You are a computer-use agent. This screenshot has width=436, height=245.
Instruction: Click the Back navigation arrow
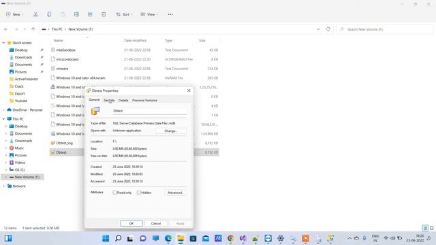click(6, 29)
